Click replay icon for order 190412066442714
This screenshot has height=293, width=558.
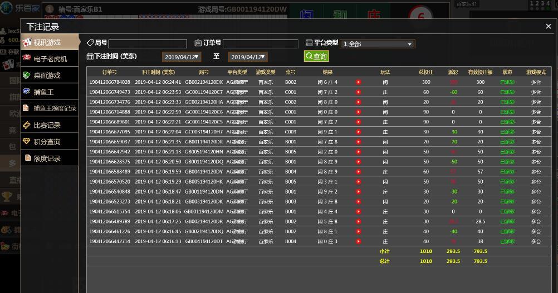(x=358, y=242)
